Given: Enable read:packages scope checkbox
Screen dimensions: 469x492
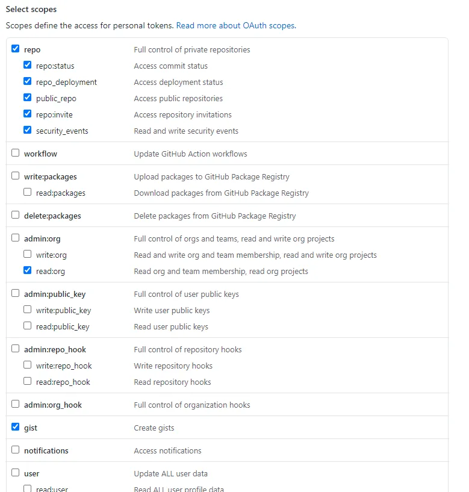Looking at the screenshot, I should pyautogui.click(x=28, y=193).
